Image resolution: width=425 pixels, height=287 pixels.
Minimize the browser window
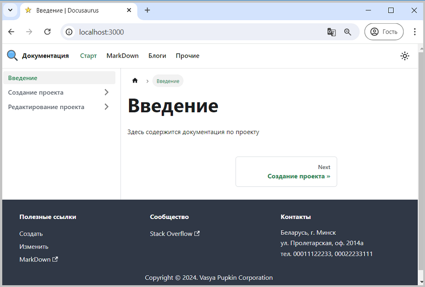[x=368, y=10]
